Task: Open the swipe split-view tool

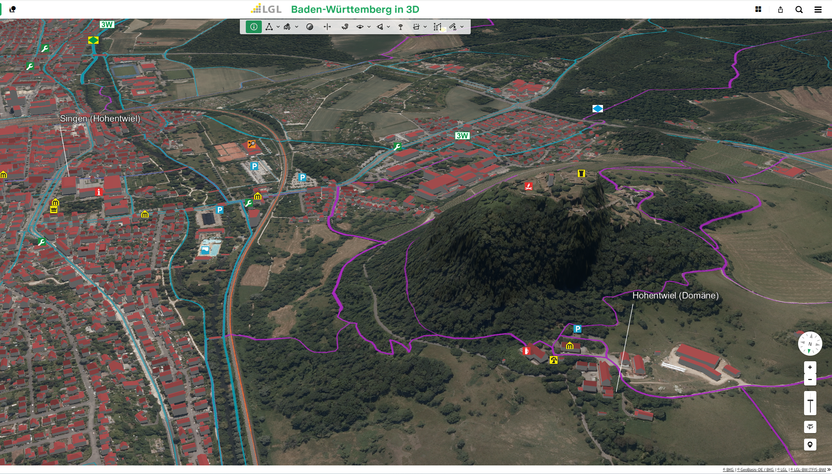Action: [x=327, y=27]
